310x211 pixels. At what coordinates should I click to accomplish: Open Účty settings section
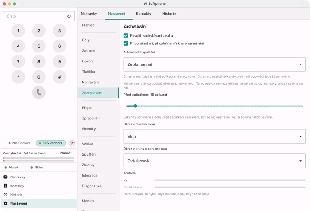(98, 40)
